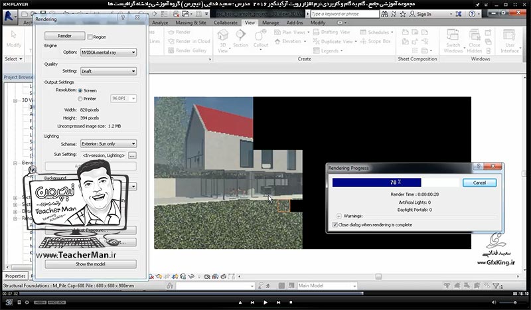Open the 96 DPI dropdown
The height and width of the screenshot is (310, 531).
coord(123,98)
